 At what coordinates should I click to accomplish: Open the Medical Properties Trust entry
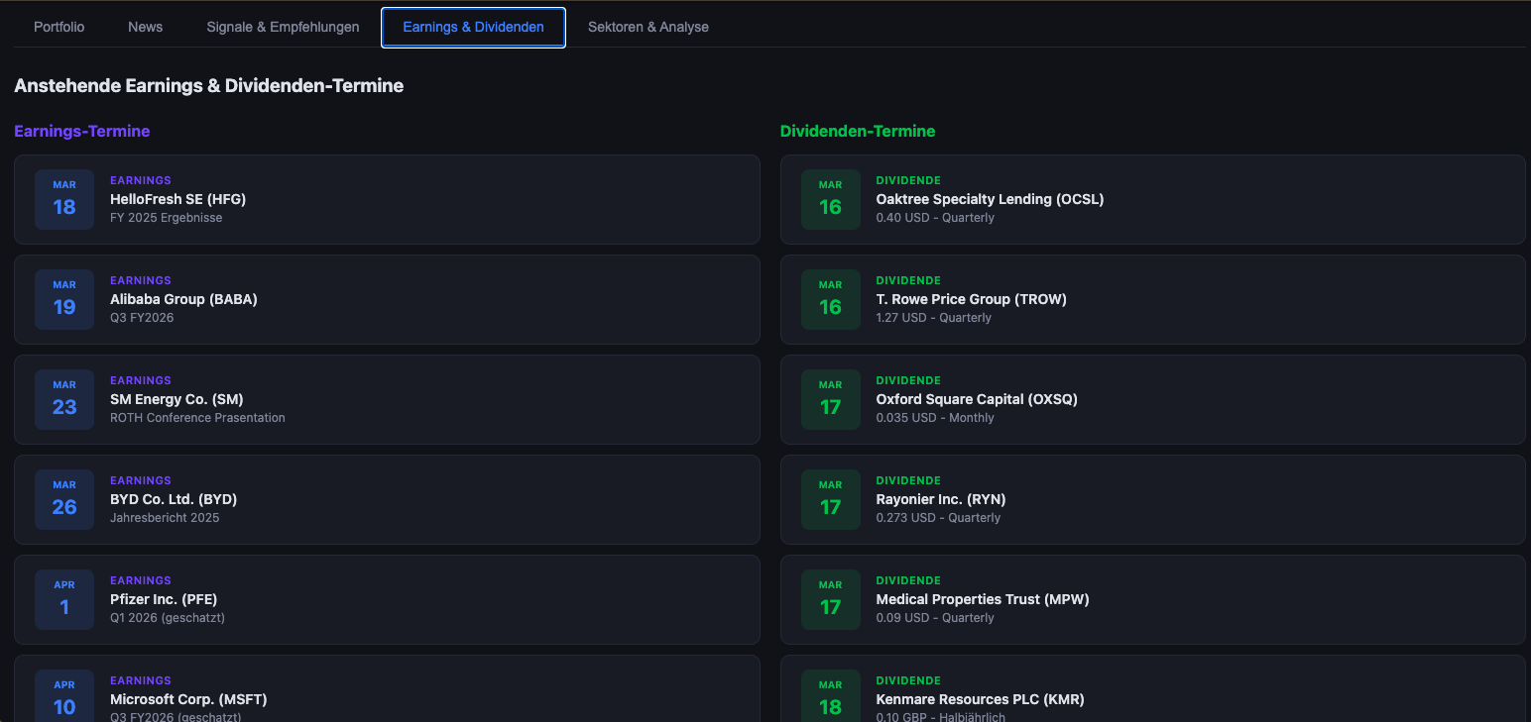coord(1153,599)
